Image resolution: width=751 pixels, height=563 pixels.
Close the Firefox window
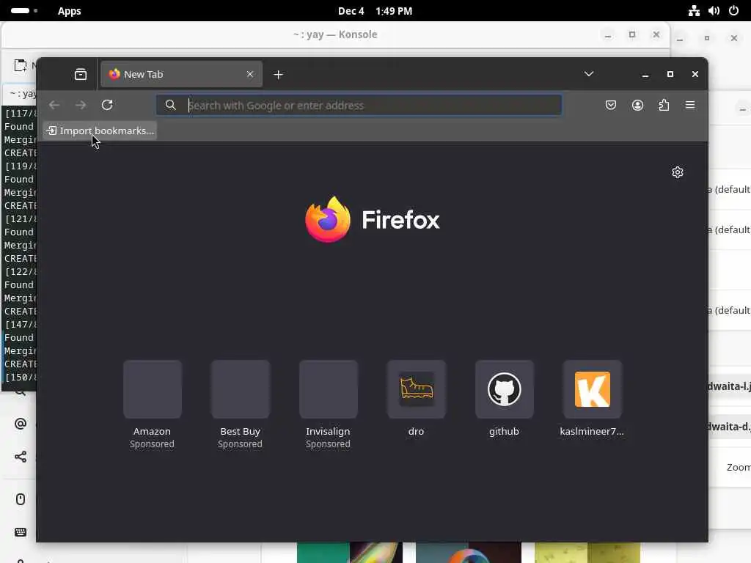click(695, 74)
